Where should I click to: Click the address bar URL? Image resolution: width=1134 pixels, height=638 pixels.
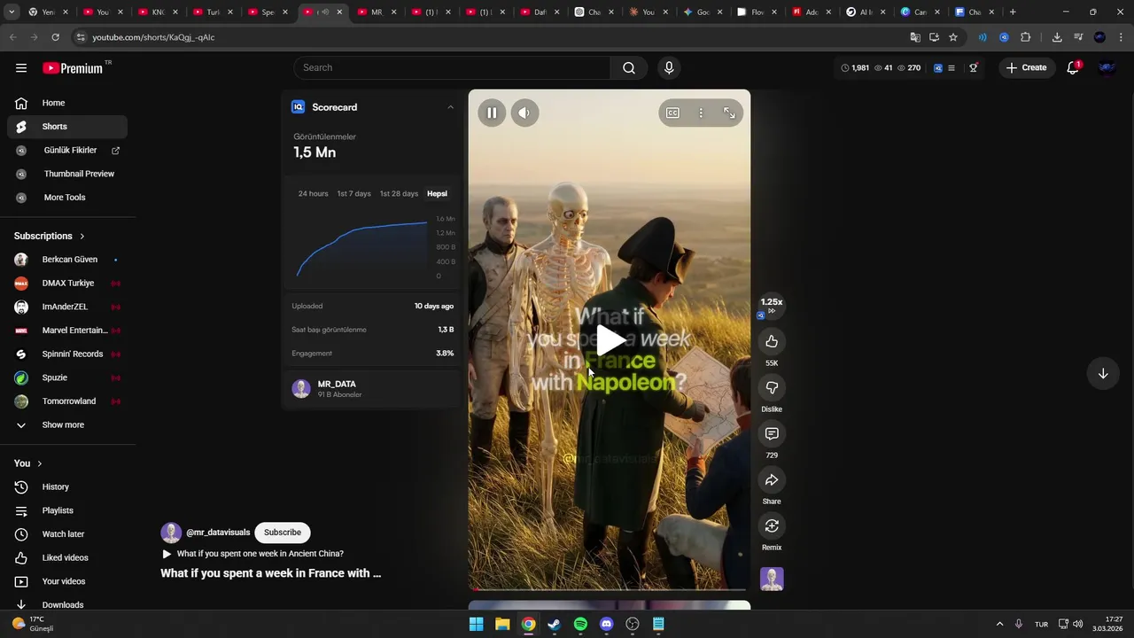(x=153, y=37)
